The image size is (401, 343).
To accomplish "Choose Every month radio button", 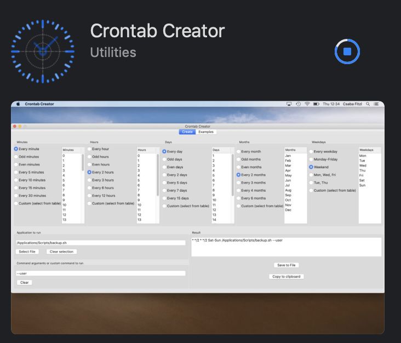I will pyautogui.click(x=238, y=151).
